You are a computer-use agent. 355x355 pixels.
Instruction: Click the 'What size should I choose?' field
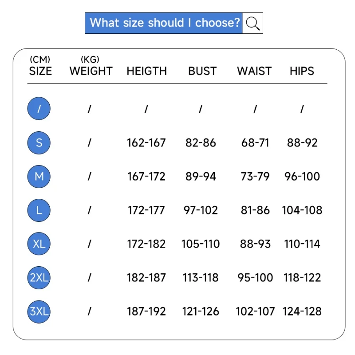point(164,23)
